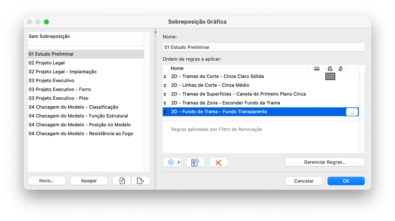Screen dimensions: 395x221
Task: Click the import override combinations icon
Action: point(122,181)
